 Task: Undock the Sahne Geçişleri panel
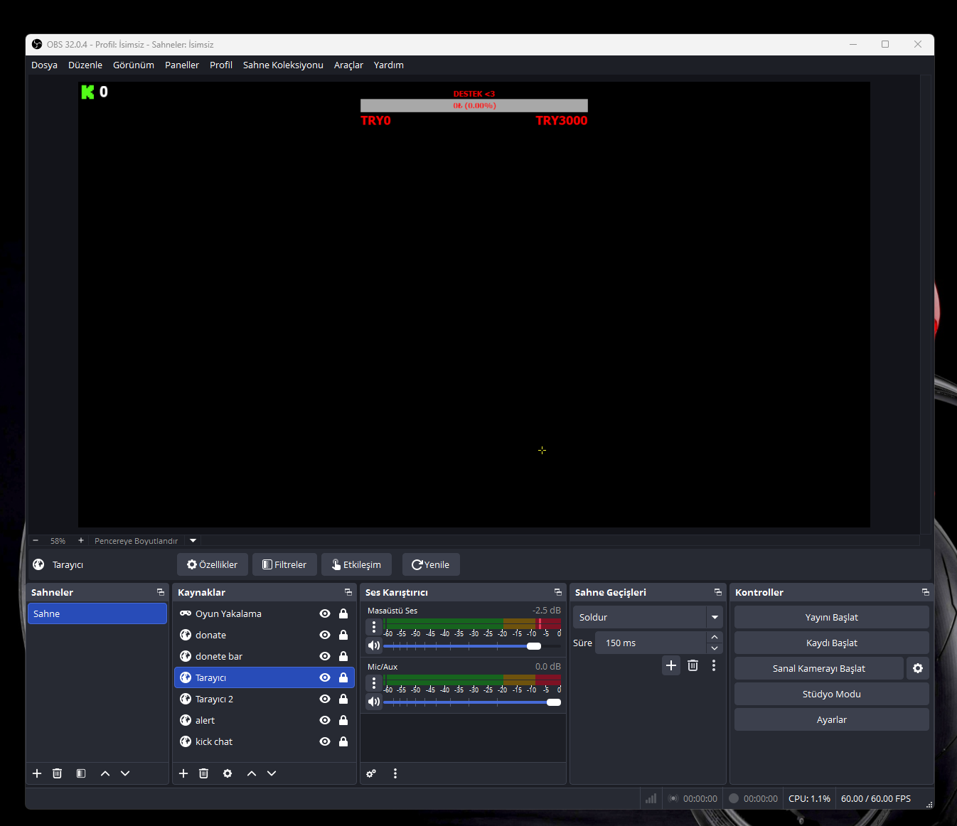pos(718,592)
